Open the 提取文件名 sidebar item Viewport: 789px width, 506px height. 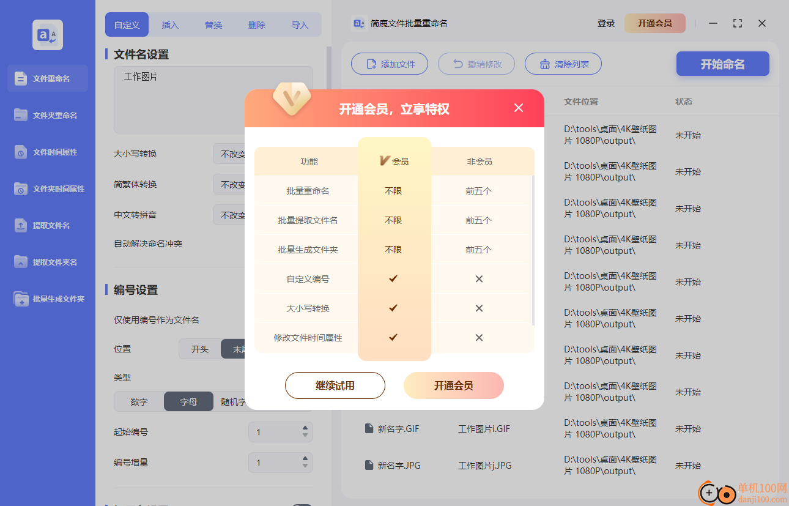point(48,225)
